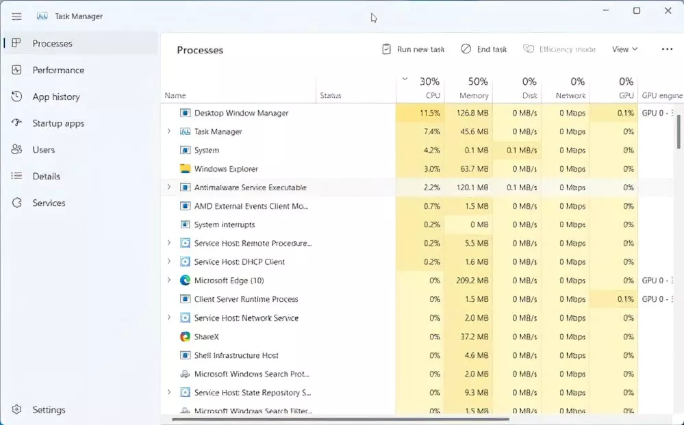Image resolution: width=684 pixels, height=425 pixels.
Task: Click the Startup apps gauge icon
Action: 16,123
